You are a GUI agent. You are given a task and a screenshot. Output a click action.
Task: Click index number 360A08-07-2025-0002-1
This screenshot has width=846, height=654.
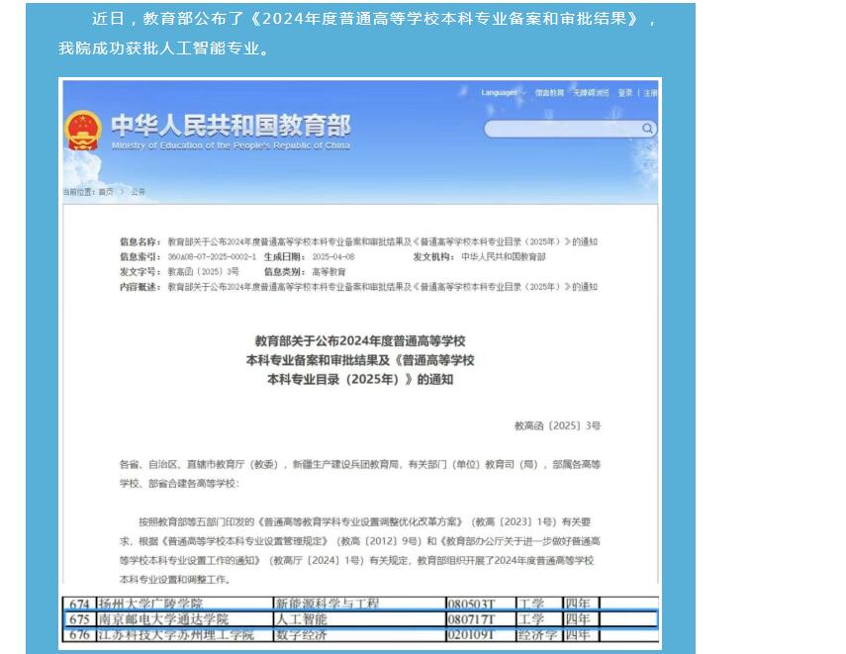click(212, 257)
